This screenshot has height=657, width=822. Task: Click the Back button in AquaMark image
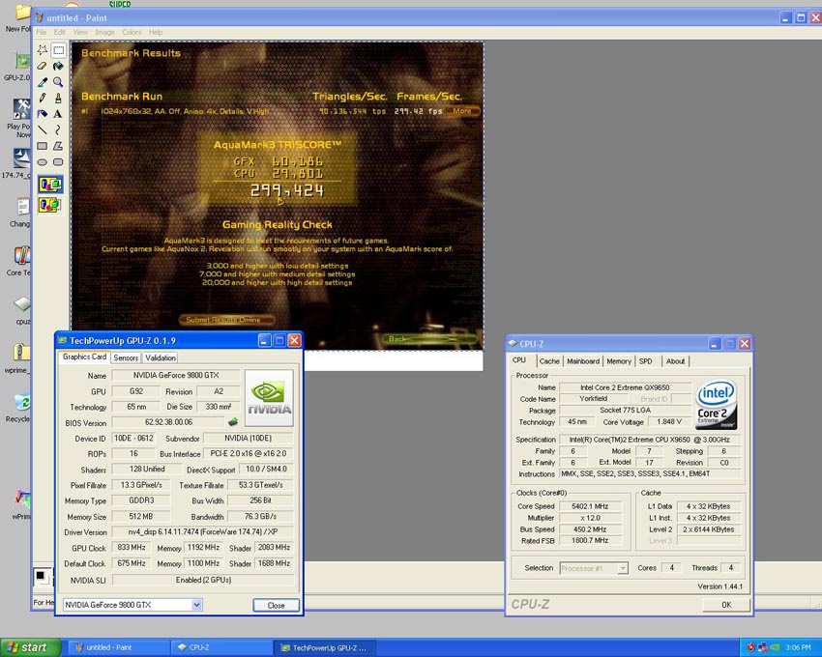(431, 339)
